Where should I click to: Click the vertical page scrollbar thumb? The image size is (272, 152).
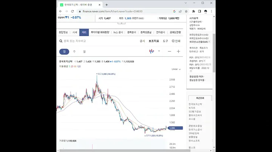coord(214,53)
